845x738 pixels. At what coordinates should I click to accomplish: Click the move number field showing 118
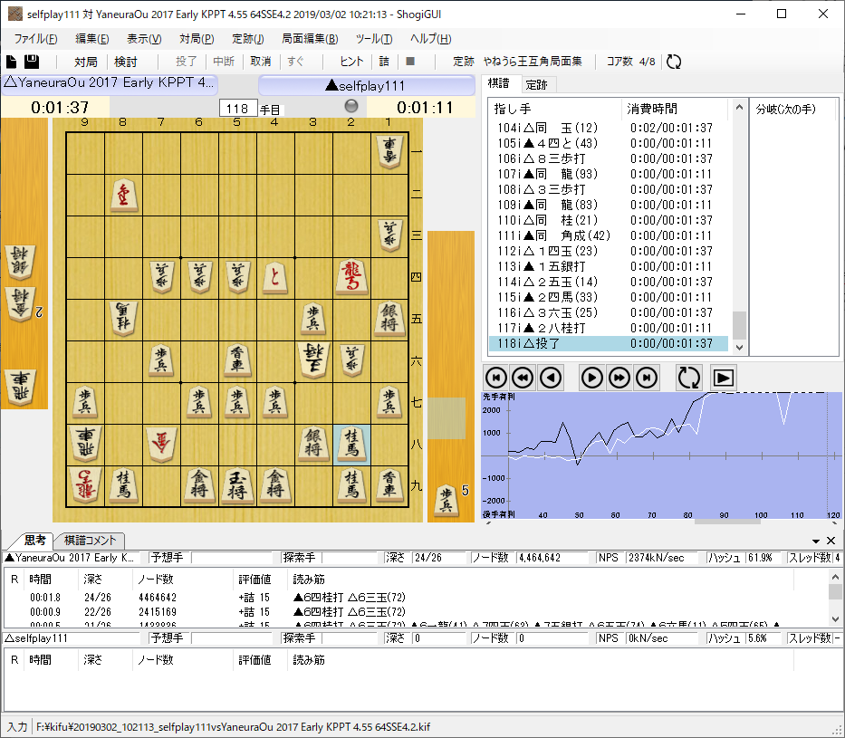(x=237, y=109)
